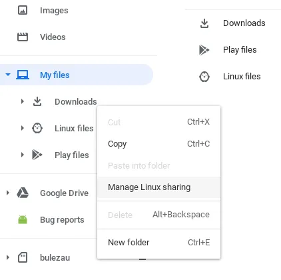Open the Videos label in the sidebar
This screenshot has height=280, width=281.
click(x=53, y=37)
